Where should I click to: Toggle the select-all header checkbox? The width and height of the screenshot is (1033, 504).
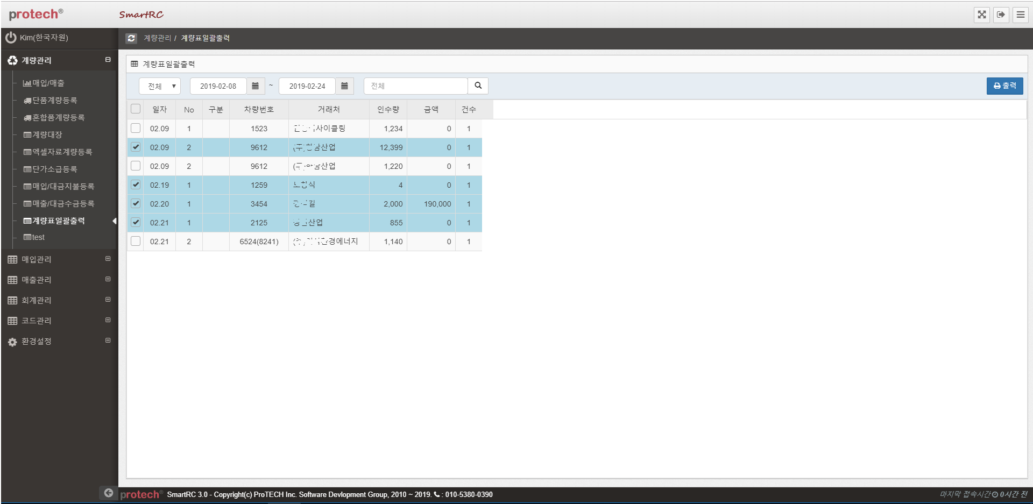pos(136,109)
